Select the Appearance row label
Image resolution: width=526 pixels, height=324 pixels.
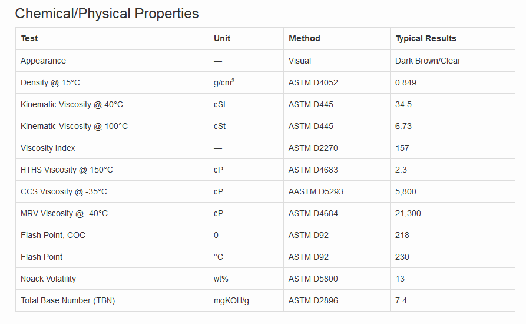[43, 61]
